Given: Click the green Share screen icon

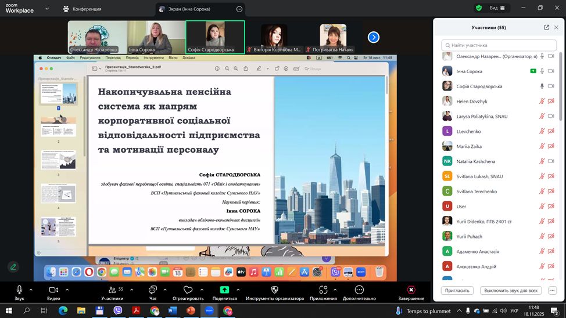Looking at the screenshot, I should (x=224, y=290).
